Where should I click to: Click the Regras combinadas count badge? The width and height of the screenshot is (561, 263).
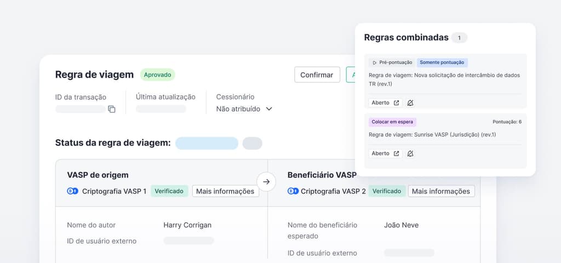coord(459,38)
